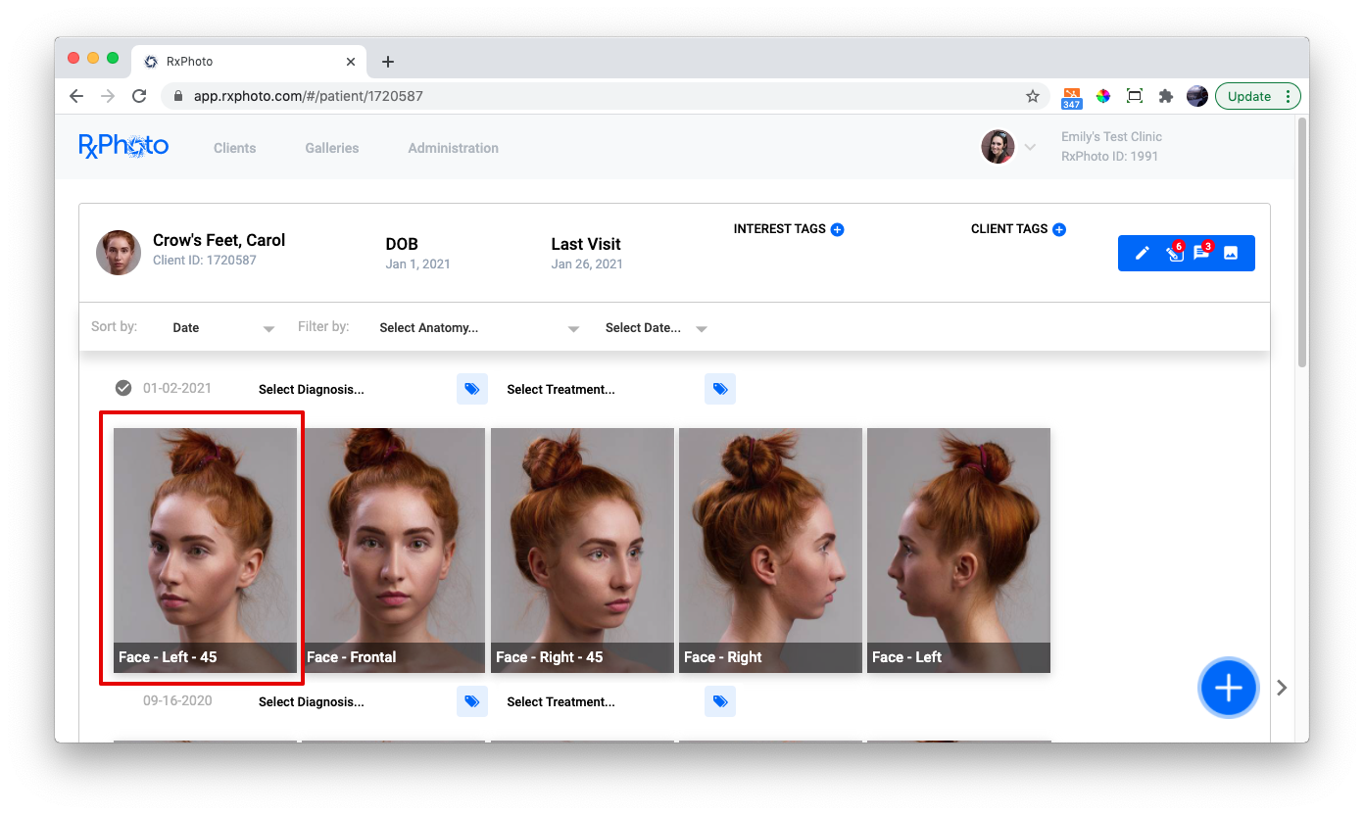Click the treatment tag icon for 01-02-2021

pos(720,389)
